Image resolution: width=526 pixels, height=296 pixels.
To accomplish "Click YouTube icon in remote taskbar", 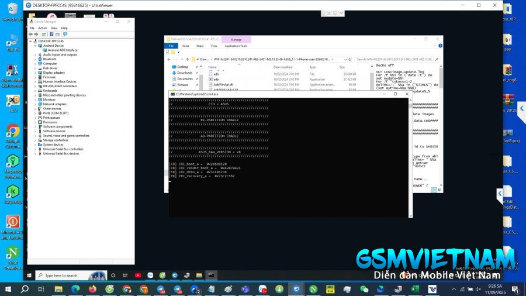I will (138, 276).
